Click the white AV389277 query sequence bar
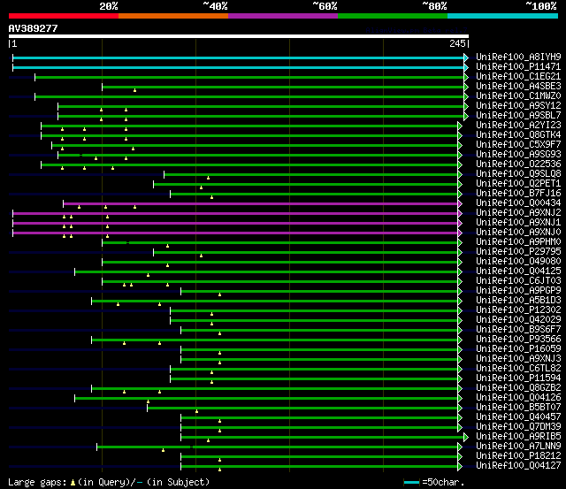The width and height of the screenshot is (566, 489). (239, 36)
